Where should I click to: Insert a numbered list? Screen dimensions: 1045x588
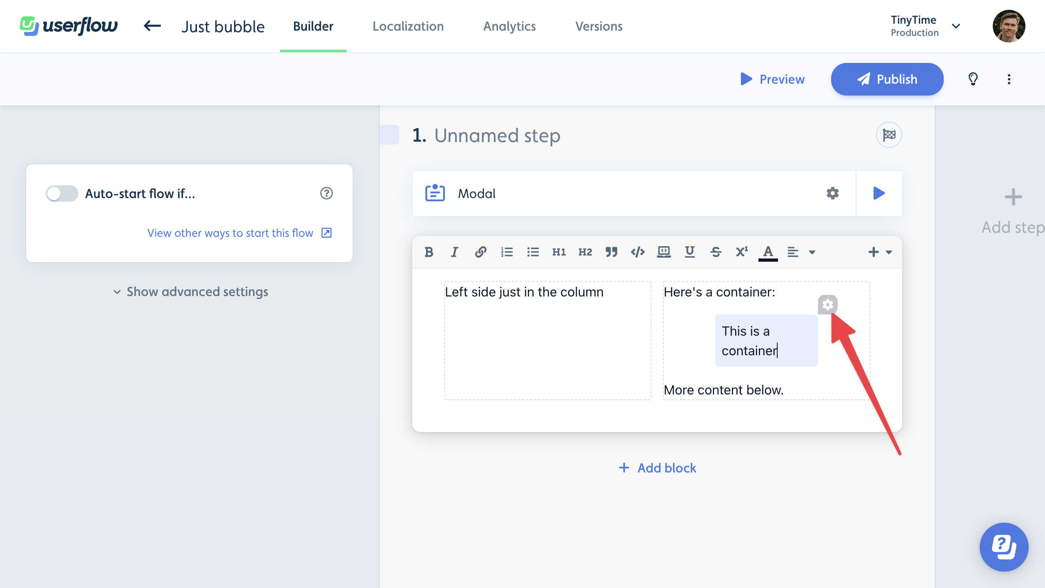coord(507,252)
